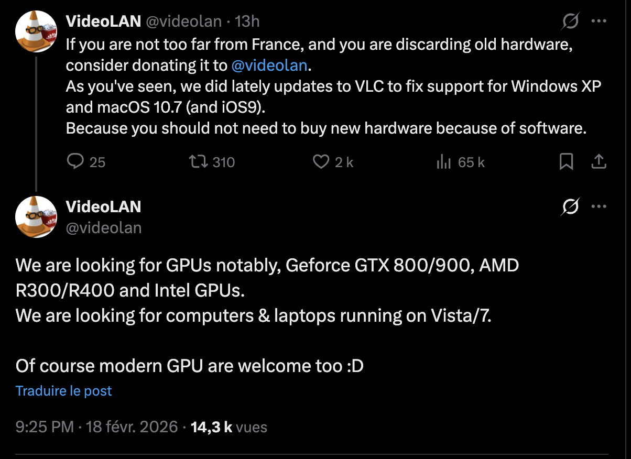This screenshot has height=459, width=631.
Task: Click the reply icon with 25 comments
Action: [77, 162]
